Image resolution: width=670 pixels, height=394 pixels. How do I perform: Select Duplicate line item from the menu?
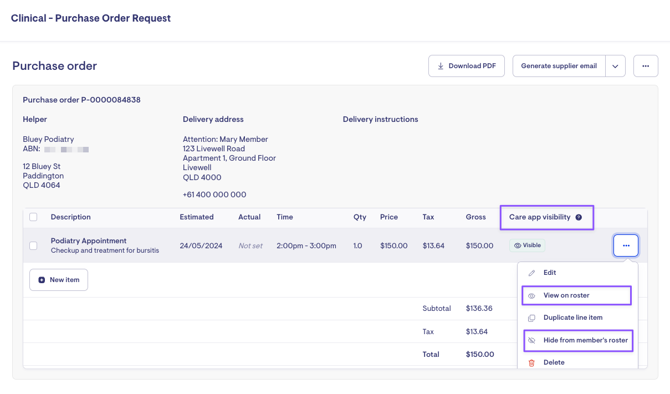pyautogui.click(x=572, y=318)
